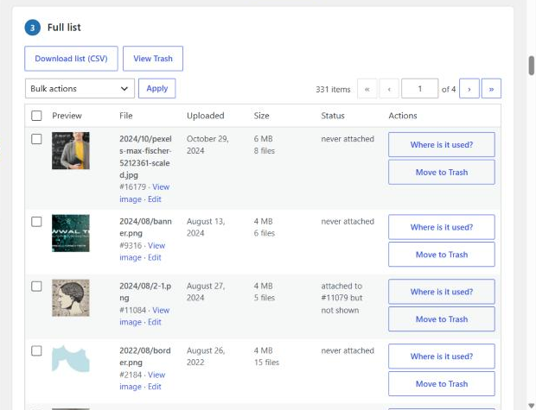Image resolution: width=536 pixels, height=410 pixels.
Task: Go to the next page arrow
Action: (469, 89)
